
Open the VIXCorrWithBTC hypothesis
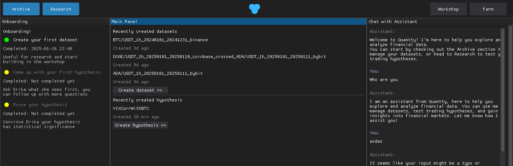131,108
